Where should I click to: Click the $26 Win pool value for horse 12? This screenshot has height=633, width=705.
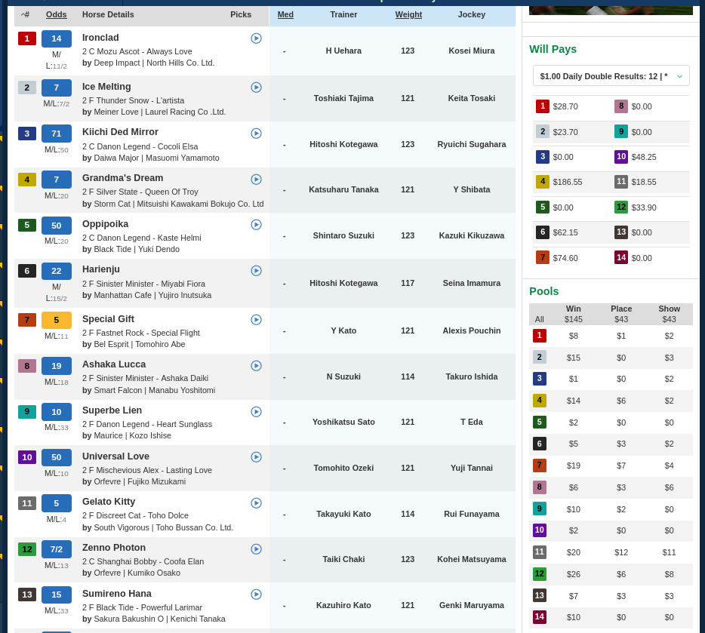tap(573, 574)
